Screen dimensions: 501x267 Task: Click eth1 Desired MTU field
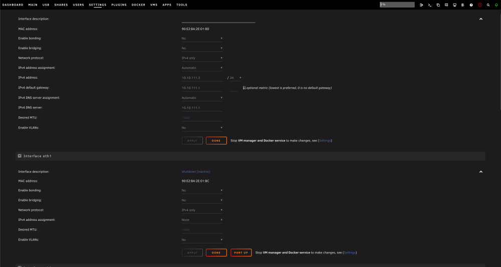202,230
